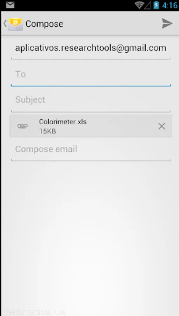Tap the Compose title label
This screenshot has height=316, width=179.
44,24
